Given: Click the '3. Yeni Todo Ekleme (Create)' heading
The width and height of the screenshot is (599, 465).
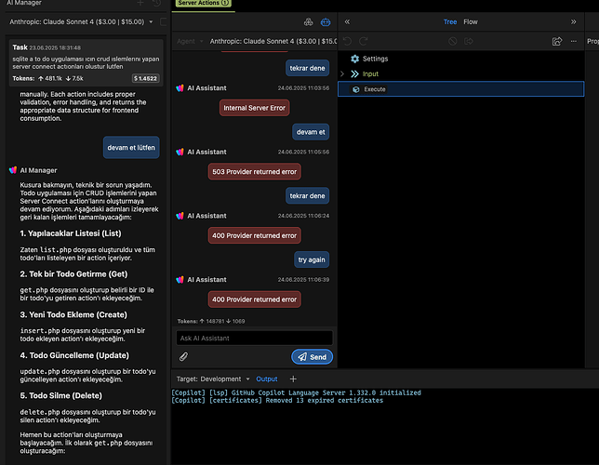Looking at the screenshot, I should 73,315.
